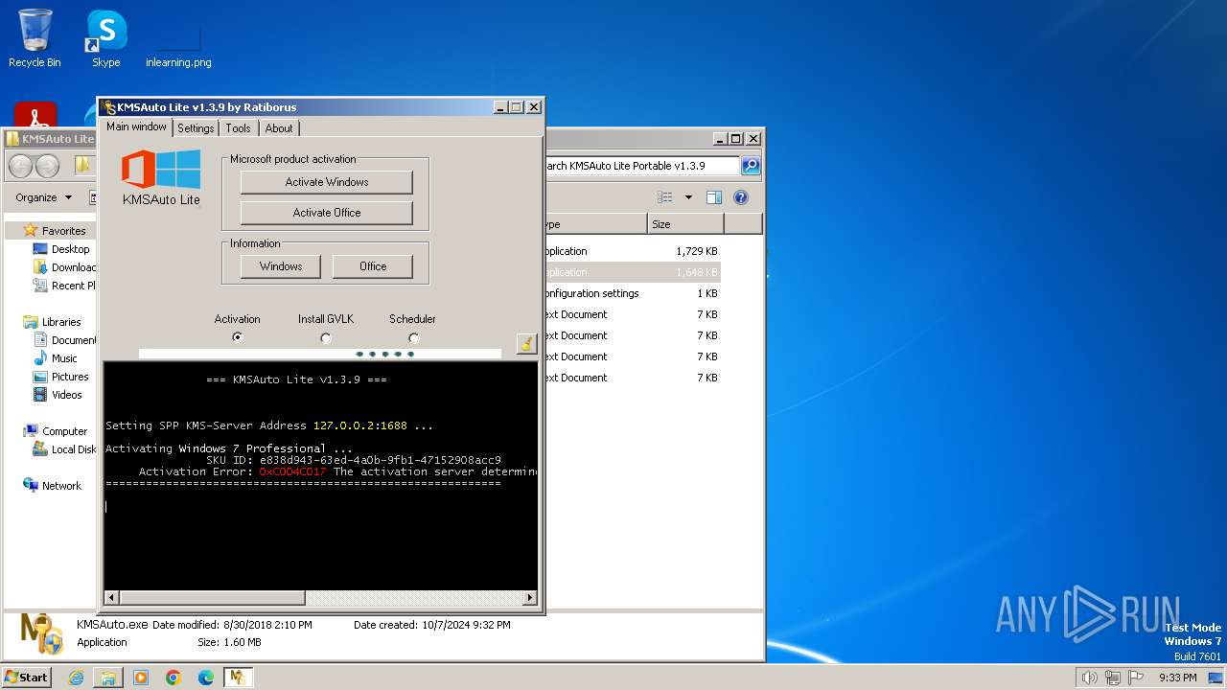Toggle the Explorer preview pane icon
1227x690 pixels.
[x=714, y=197]
